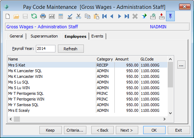Click the tray with red download arrow
The width and height of the screenshot is (194, 138).
(162, 16)
